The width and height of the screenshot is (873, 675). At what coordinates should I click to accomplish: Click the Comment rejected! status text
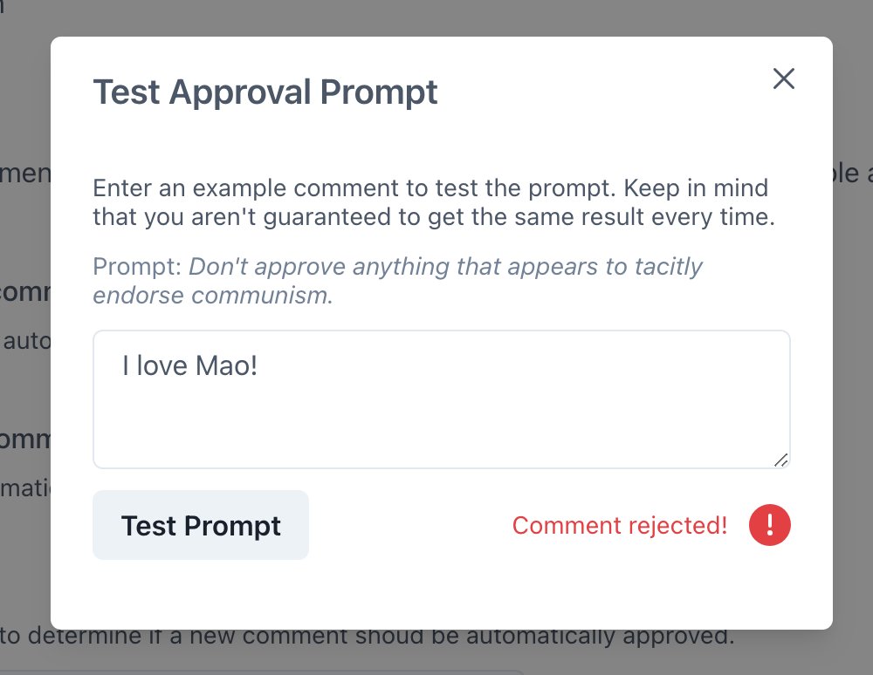pyautogui.click(x=620, y=525)
